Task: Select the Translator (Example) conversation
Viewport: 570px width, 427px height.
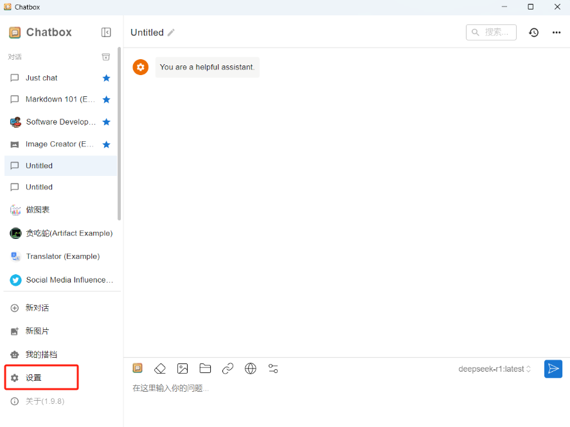Action: pos(62,256)
